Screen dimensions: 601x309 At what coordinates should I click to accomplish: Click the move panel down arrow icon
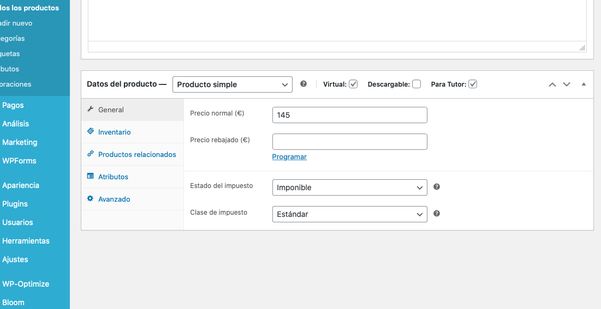pos(567,84)
